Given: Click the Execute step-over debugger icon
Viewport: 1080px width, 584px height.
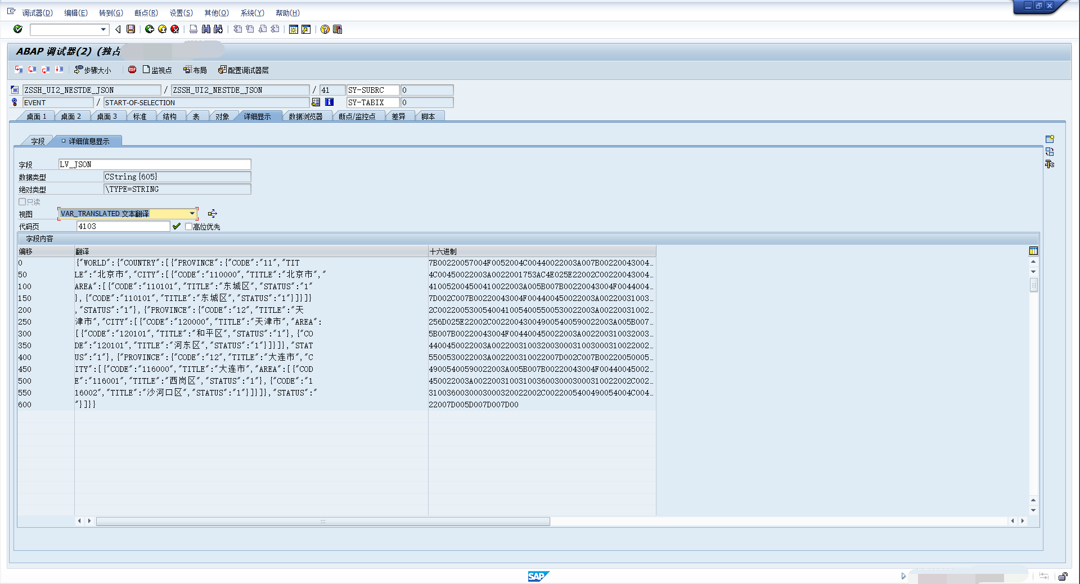Looking at the screenshot, I should [x=33, y=70].
